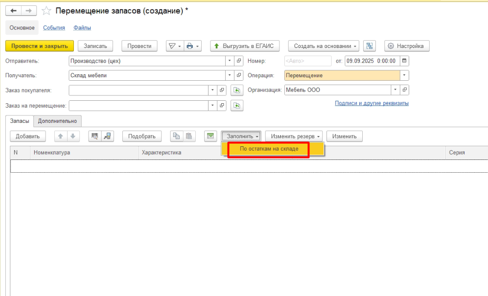Paste rows with the paste icon
Viewport: 488px width, 296px height.
pyautogui.click(x=189, y=137)
